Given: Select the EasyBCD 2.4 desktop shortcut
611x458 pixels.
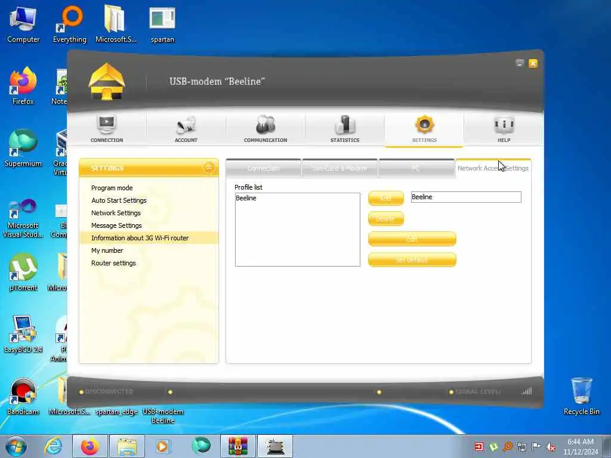Looking at the screenshot, I should tap(23, 334).
